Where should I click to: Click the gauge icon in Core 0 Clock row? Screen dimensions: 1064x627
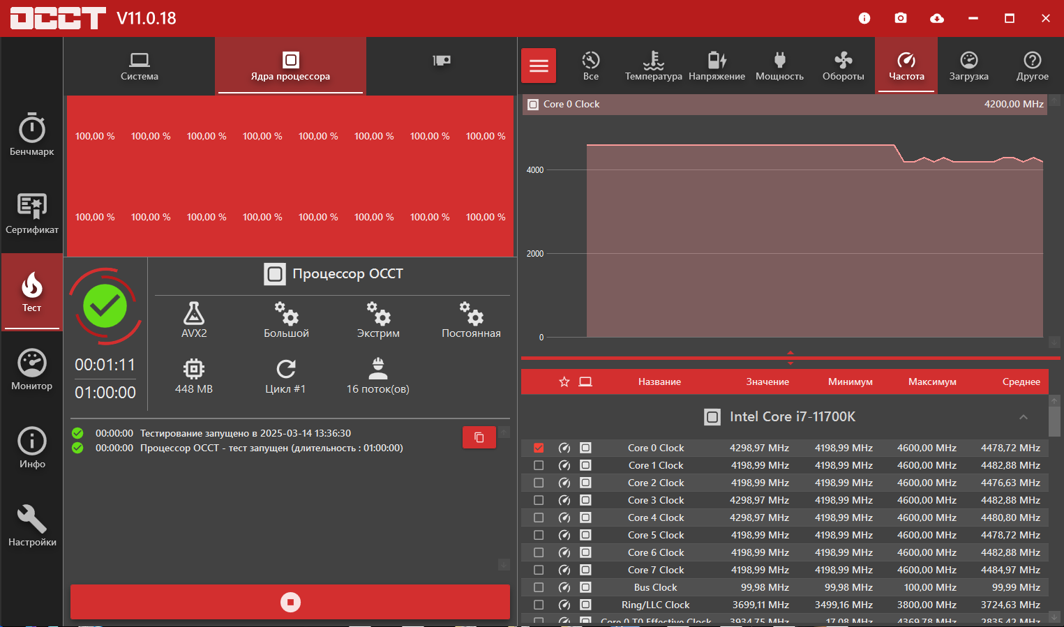[x=564, y=448]
